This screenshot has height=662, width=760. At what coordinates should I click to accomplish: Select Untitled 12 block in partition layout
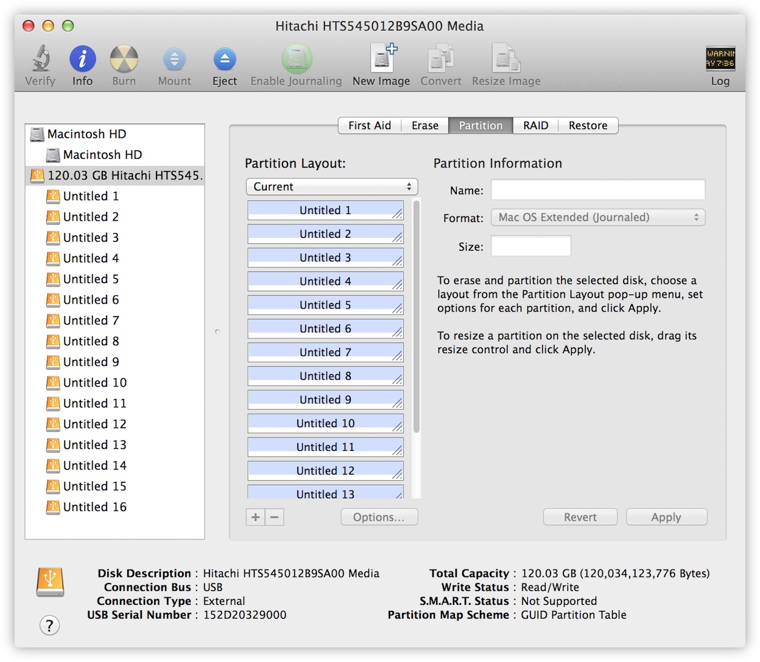pyautogui.click(x=325, y=471)
